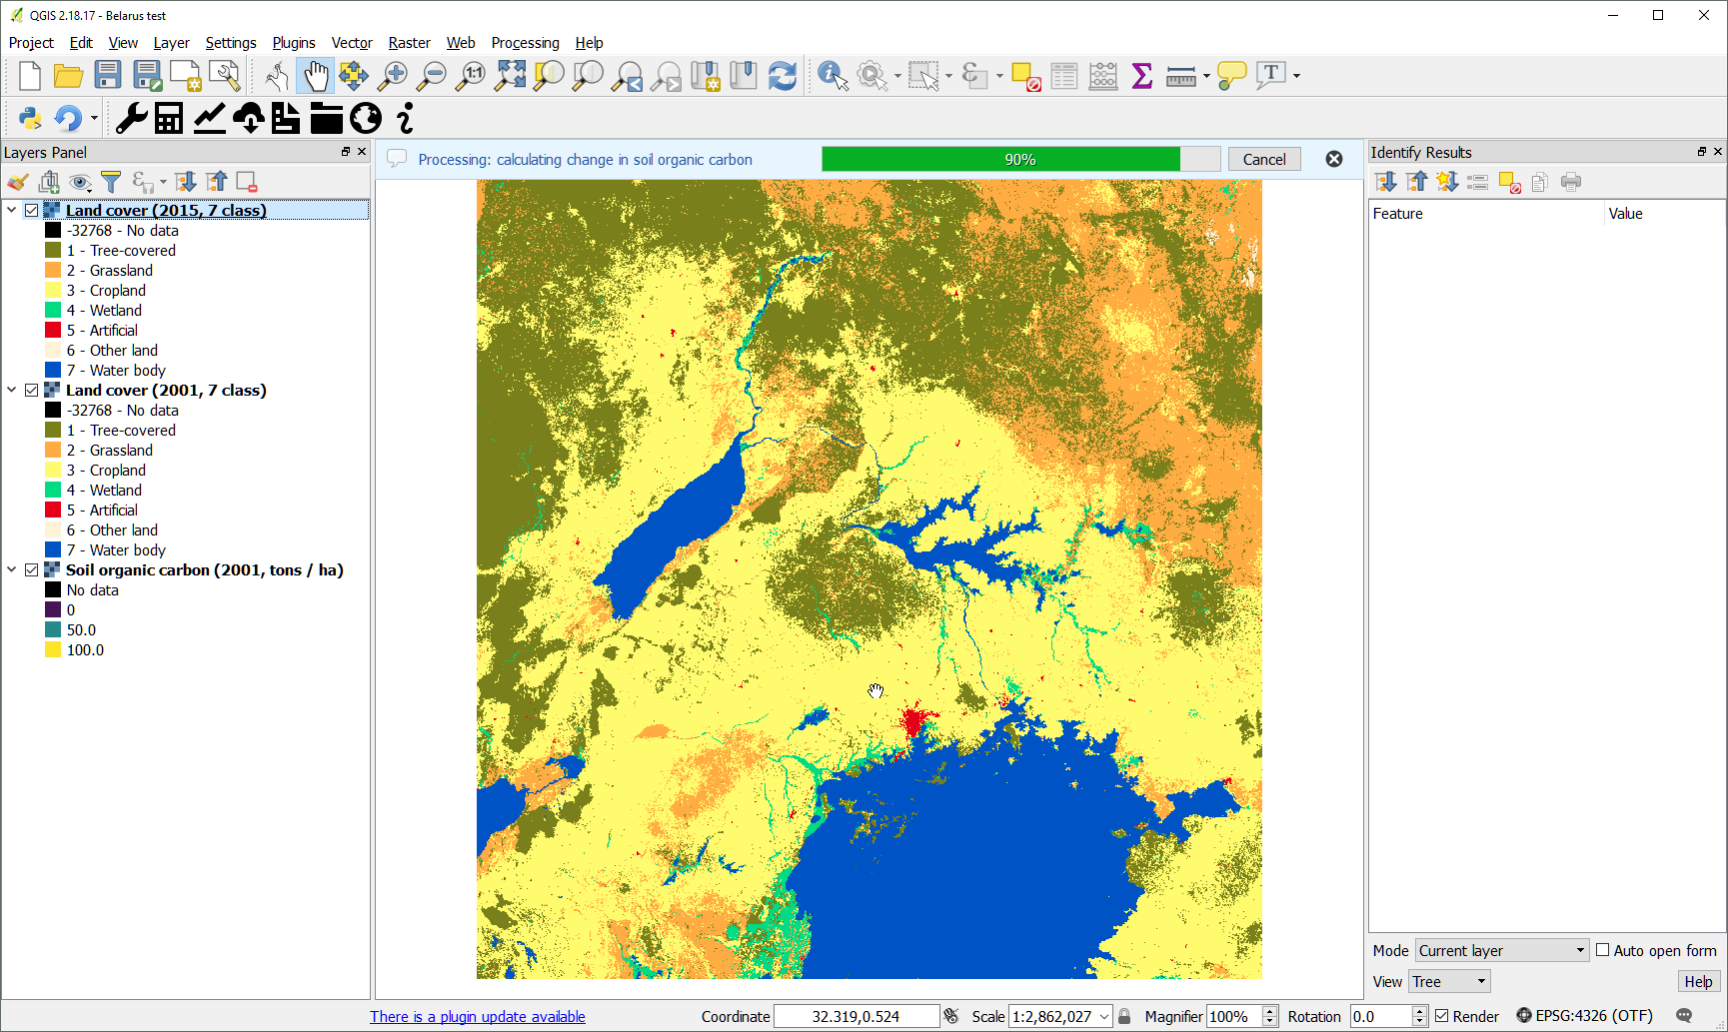Collapse the Land cover (2001, 7 class) group

(12, 391)
